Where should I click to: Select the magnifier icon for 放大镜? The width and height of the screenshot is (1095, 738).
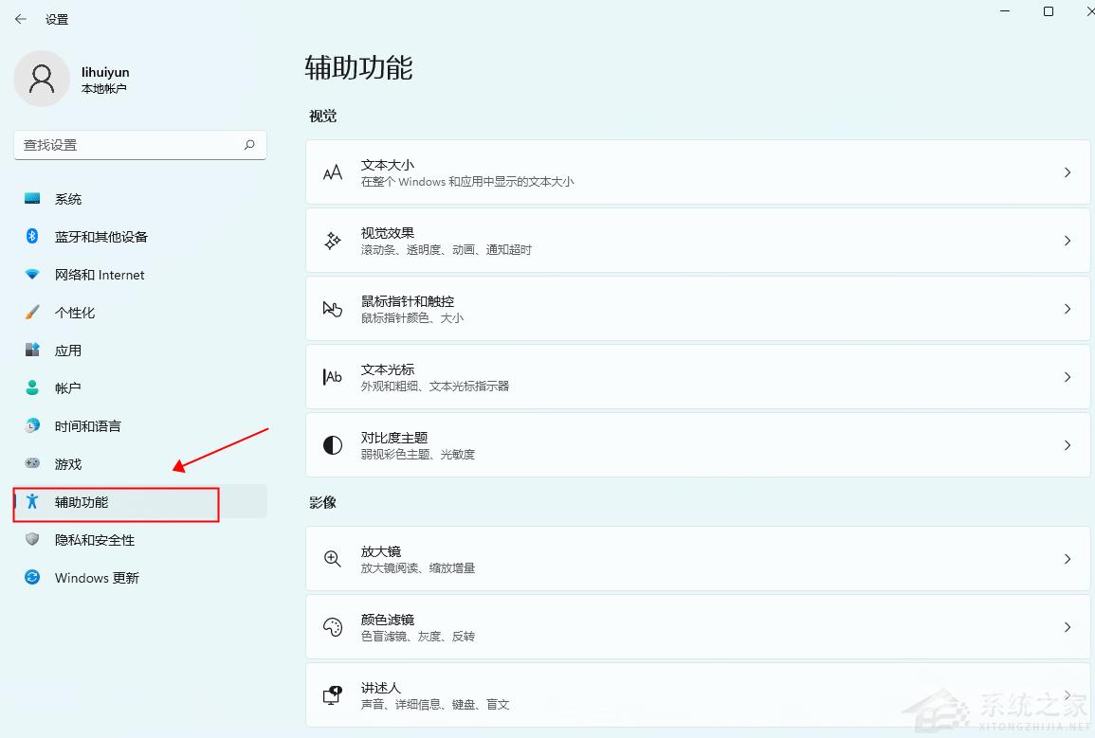332,558
